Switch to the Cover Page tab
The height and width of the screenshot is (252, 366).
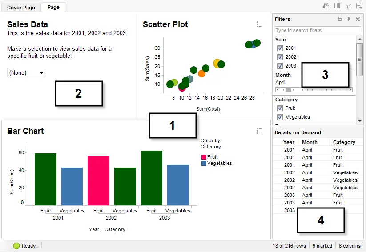(x=21, y=8)
